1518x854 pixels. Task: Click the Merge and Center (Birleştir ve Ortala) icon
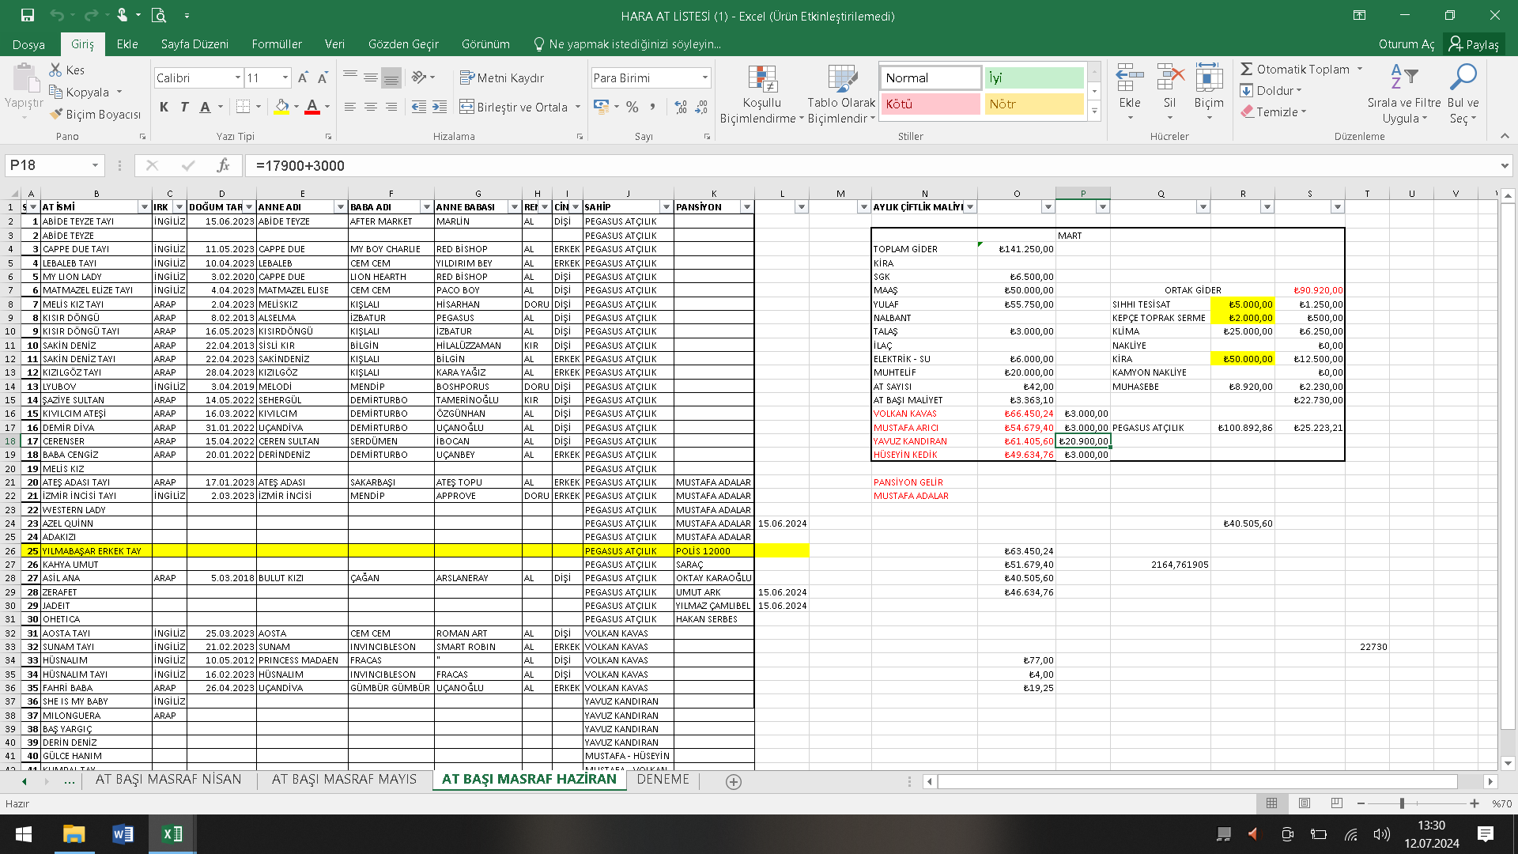pos(467,107)
